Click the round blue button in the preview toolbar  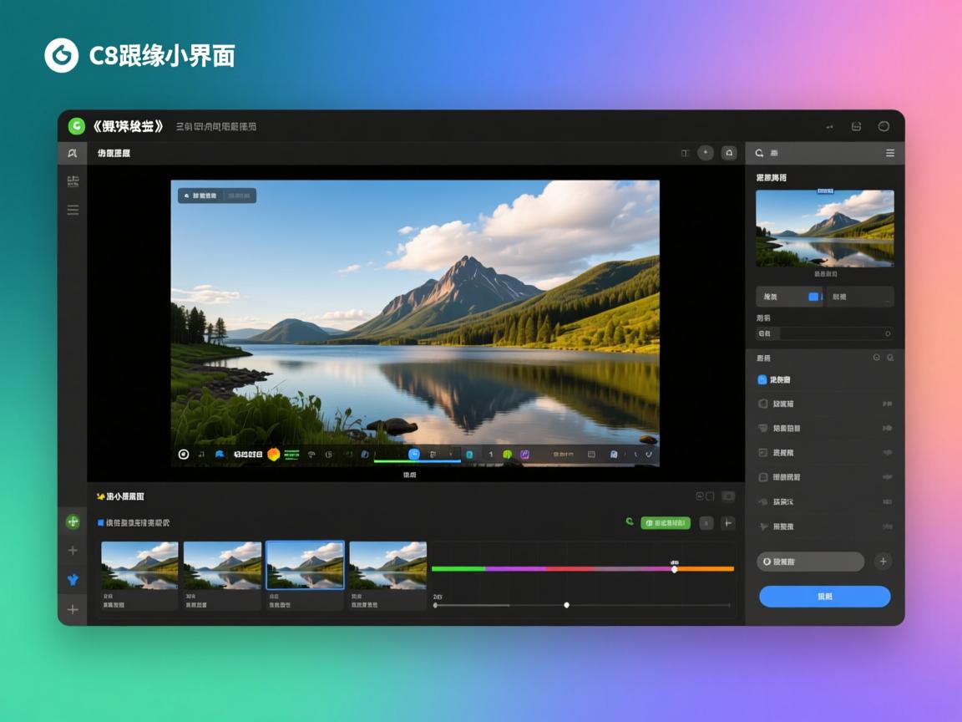pos(414,454)
